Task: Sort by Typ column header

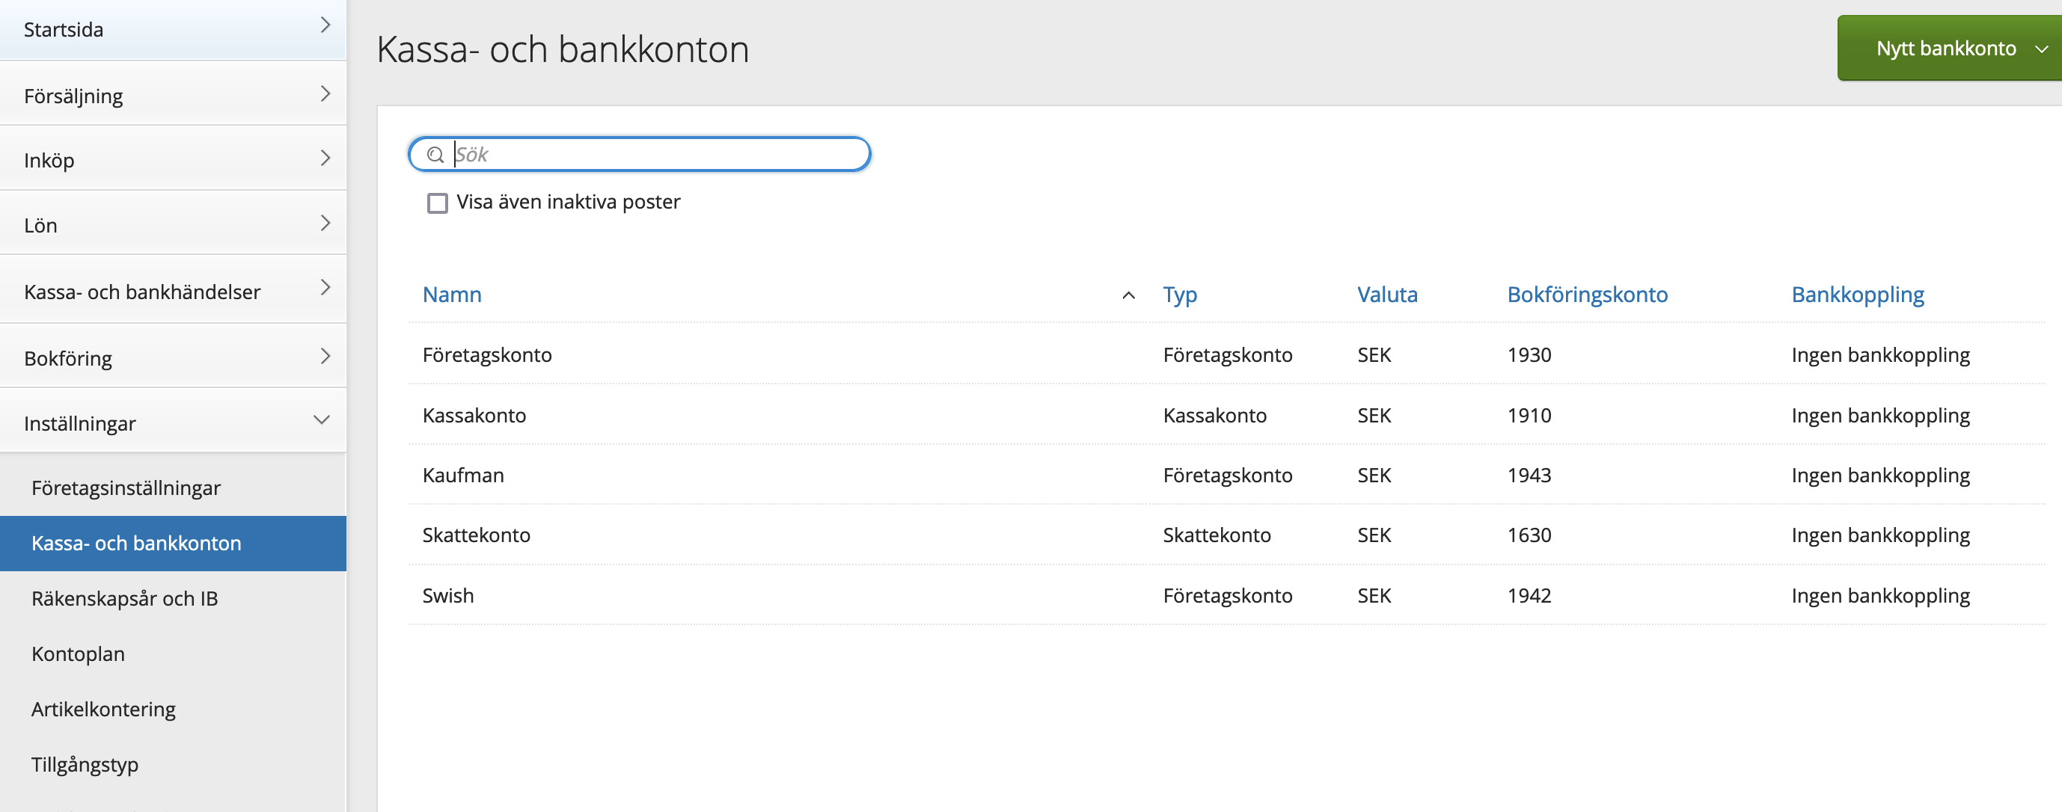Action: (1180, 295)
